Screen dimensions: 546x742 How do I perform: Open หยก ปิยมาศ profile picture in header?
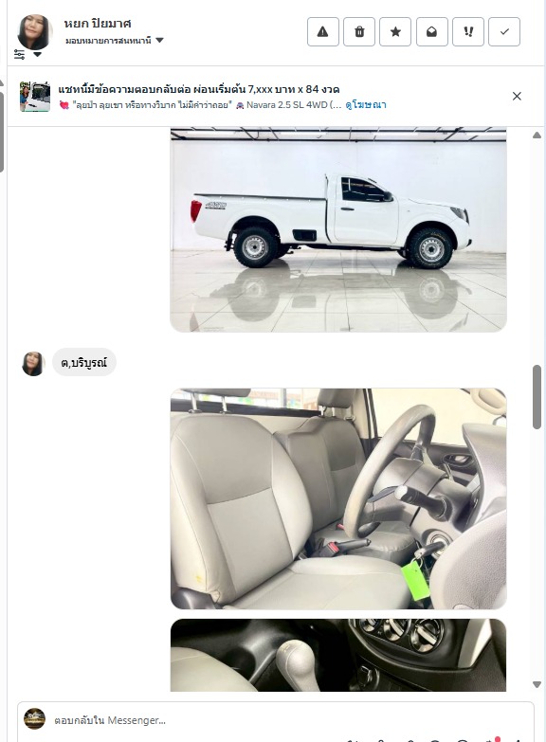[34, 31]
